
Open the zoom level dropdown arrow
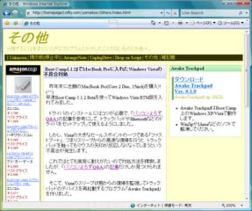(x=242, y=205)
